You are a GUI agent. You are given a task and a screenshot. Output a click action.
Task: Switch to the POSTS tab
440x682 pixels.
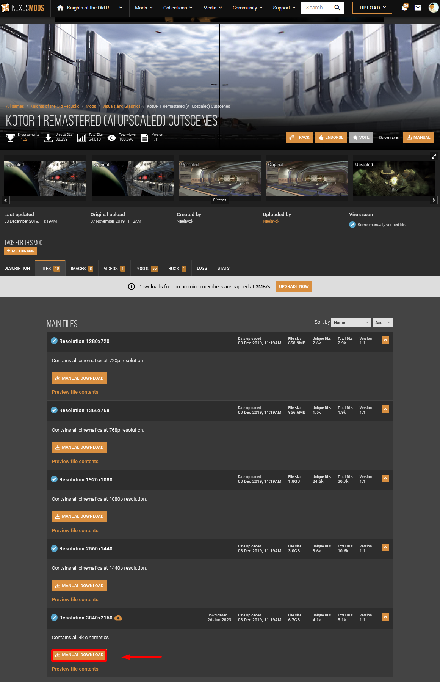(x=147, y=268)
